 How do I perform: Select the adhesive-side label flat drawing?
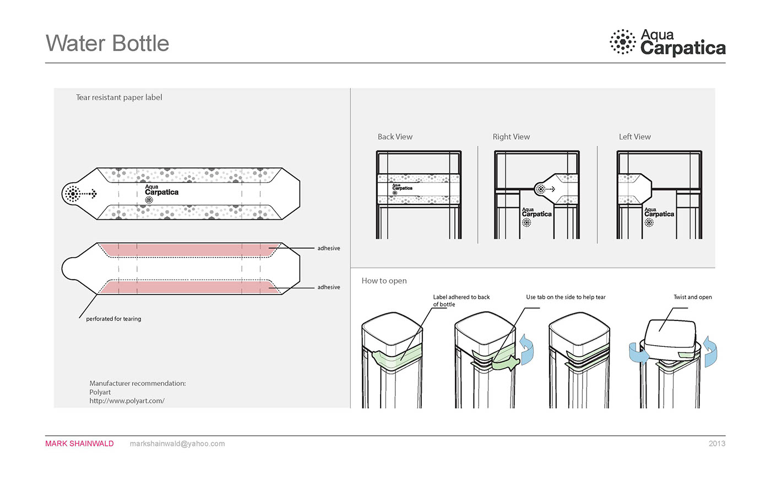(181, 269)
